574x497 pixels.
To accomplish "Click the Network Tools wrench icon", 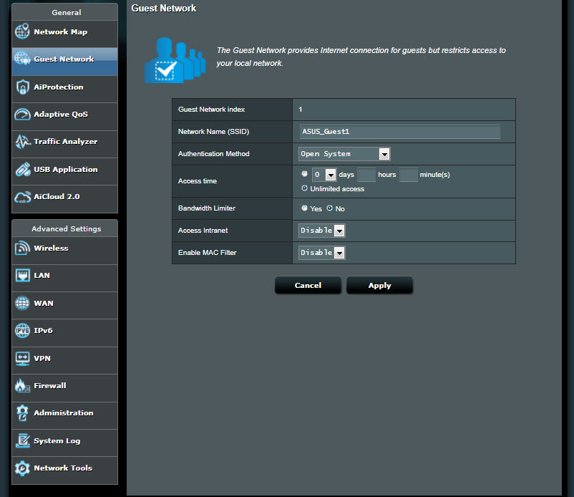I will coord(22,468).
